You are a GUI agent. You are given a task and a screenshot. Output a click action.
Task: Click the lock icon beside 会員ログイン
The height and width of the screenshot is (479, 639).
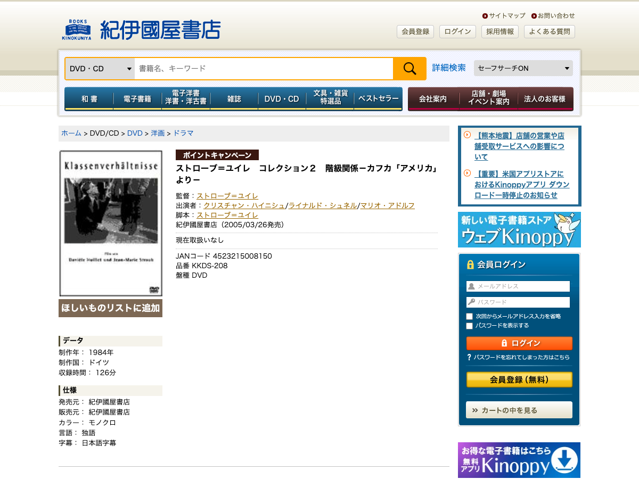click(470, 265)
